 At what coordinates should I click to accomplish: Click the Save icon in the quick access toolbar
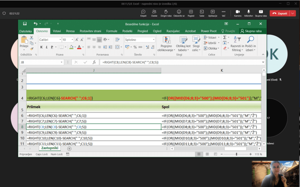(25, 24)
